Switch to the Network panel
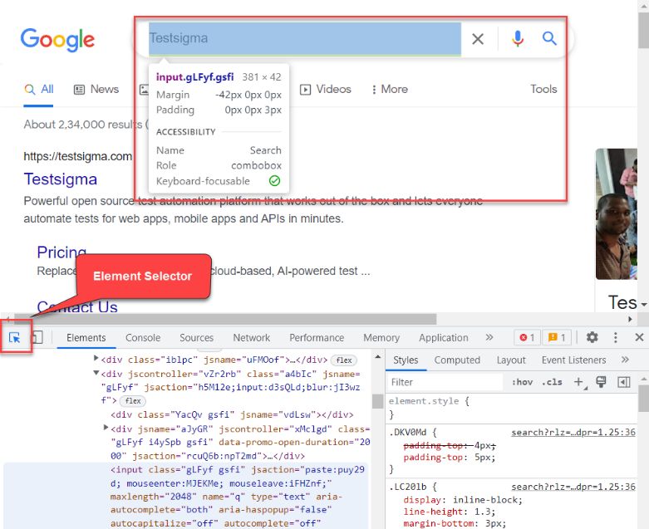 [x=251, y=338]
